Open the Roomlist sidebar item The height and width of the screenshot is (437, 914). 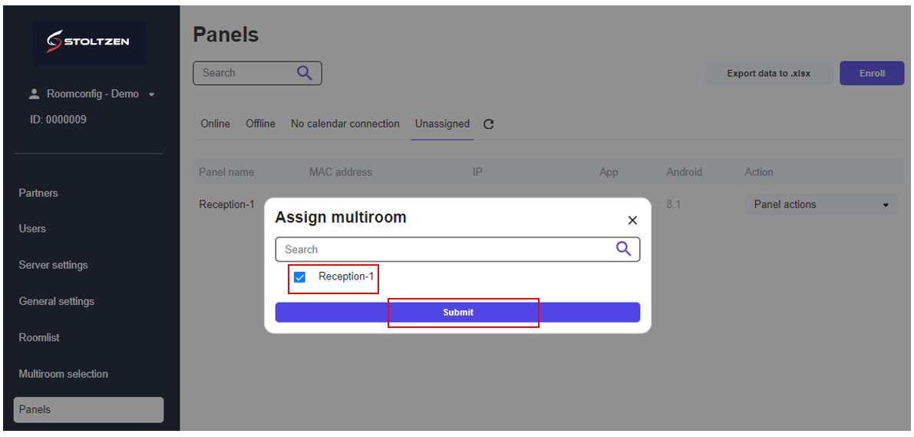39,338
